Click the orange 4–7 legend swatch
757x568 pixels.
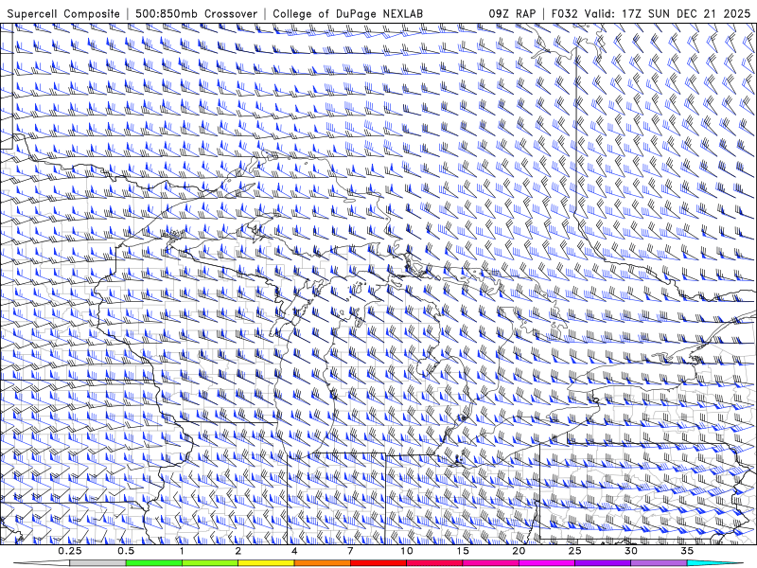tap(322, 563)
